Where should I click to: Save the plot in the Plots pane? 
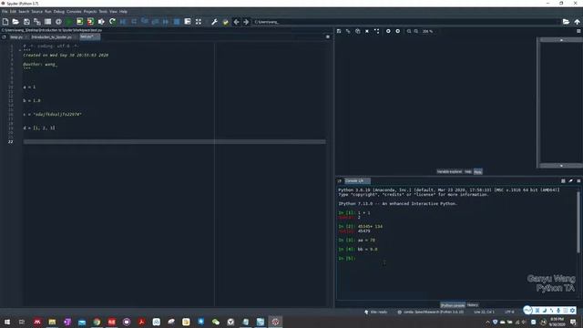tap(339, 31)
